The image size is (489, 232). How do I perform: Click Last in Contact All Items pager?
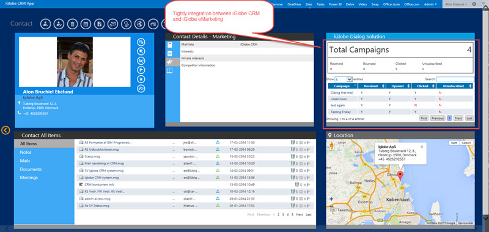coord(309,214)
